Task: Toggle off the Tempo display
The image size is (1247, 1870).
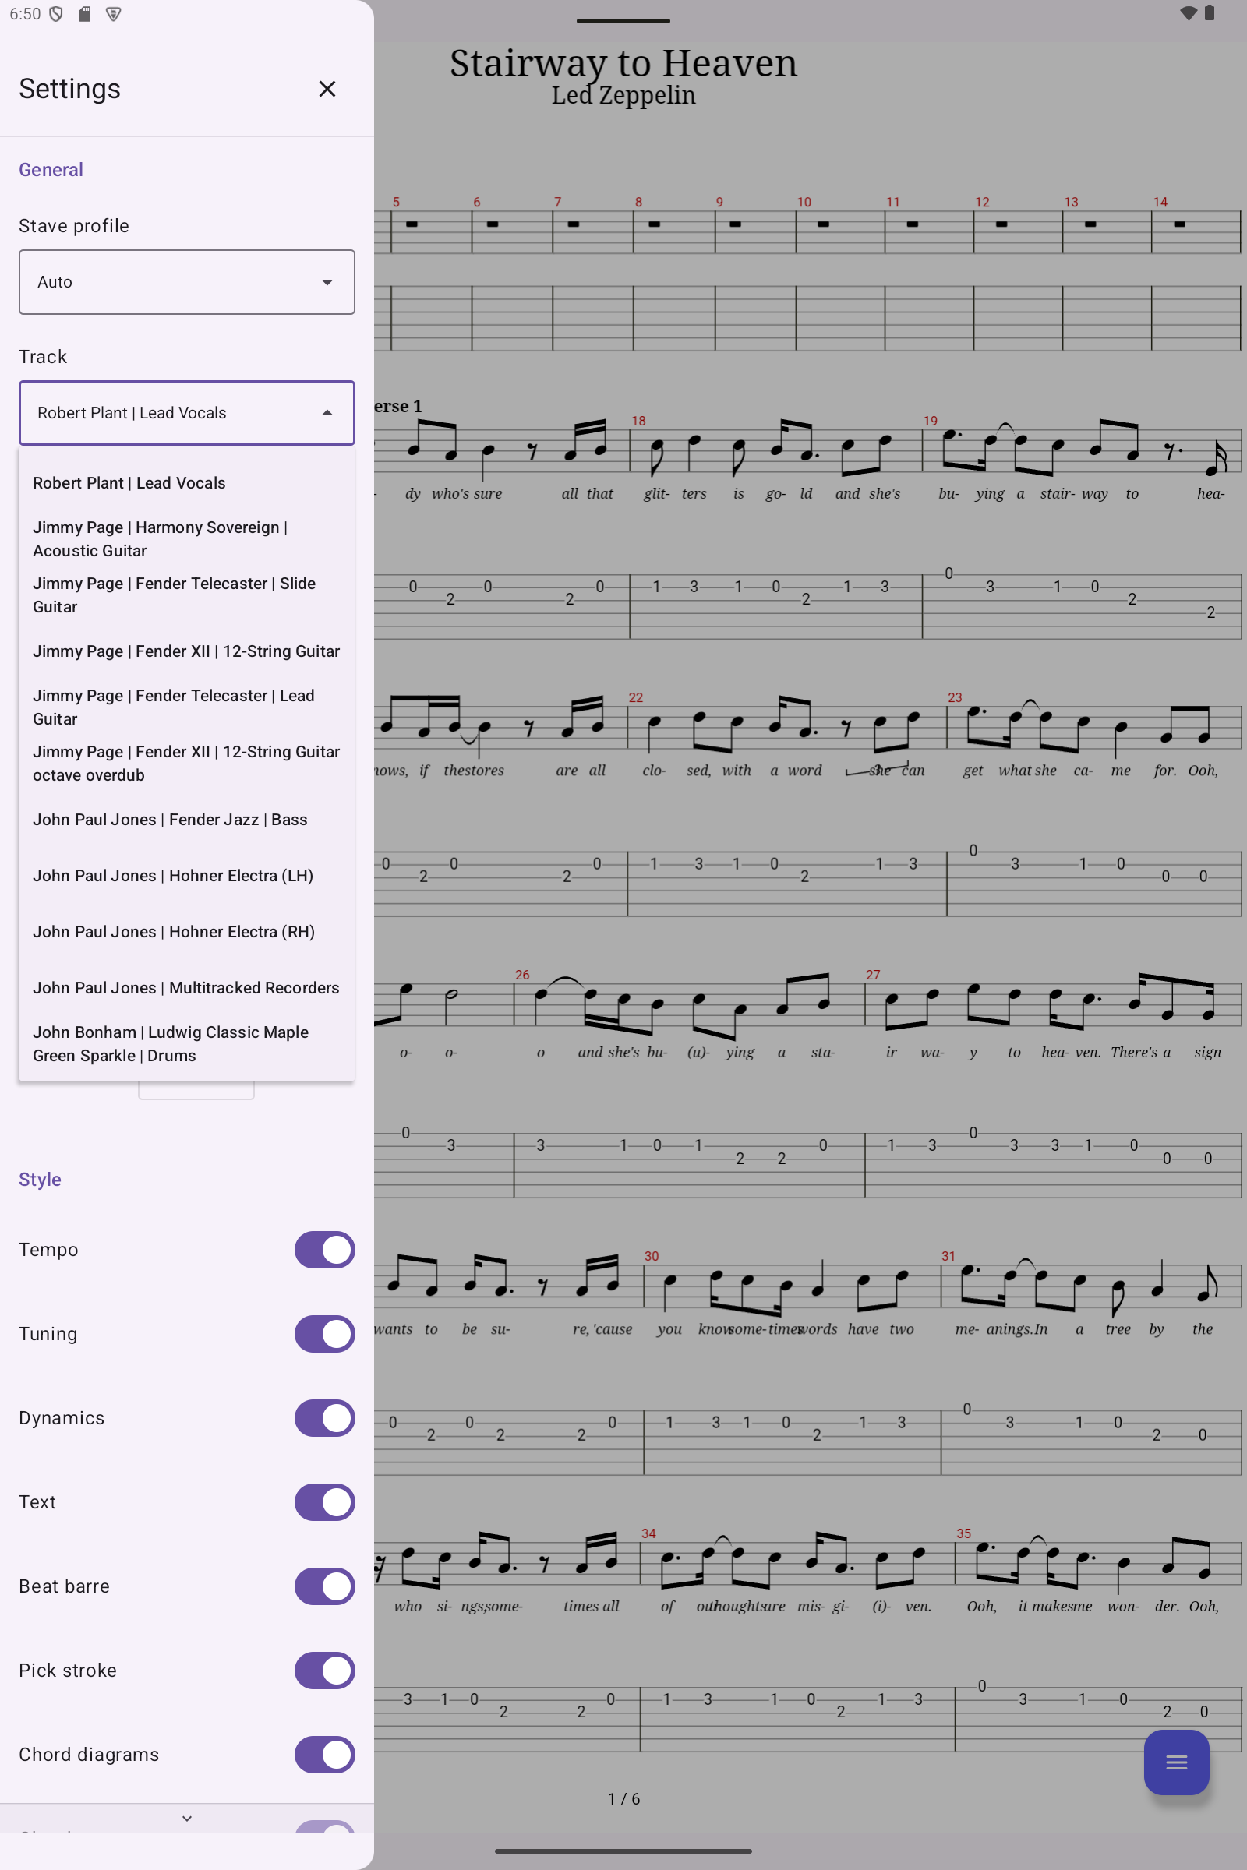Action: pos(323,1249)
